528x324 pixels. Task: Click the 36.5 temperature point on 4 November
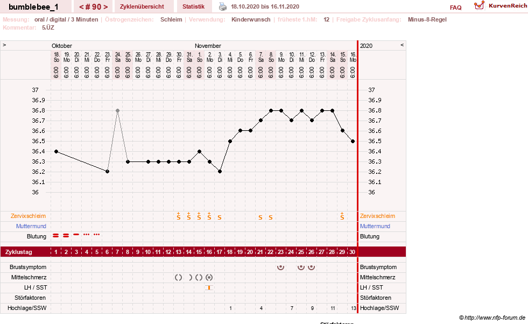[230, 142]
